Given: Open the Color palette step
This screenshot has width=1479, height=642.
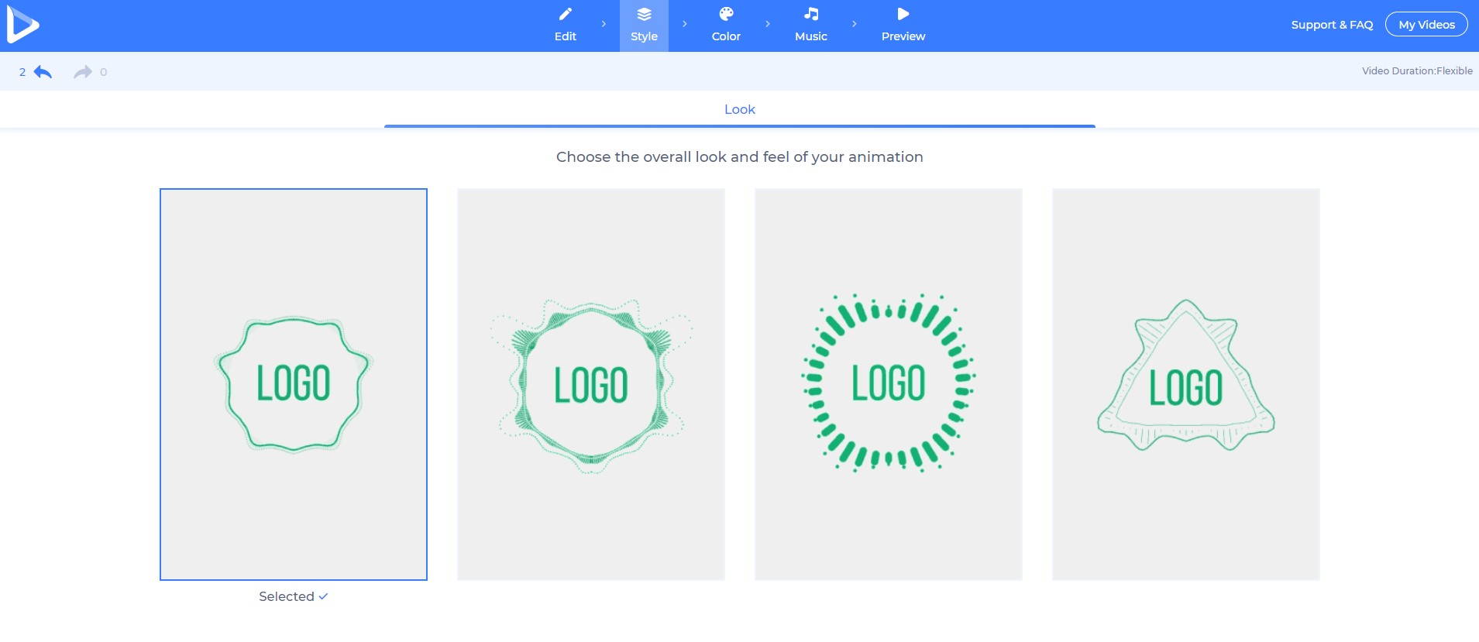Looking at the screenshot, I should point(726,15).
